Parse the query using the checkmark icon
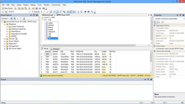 click(x=48, y=12)
